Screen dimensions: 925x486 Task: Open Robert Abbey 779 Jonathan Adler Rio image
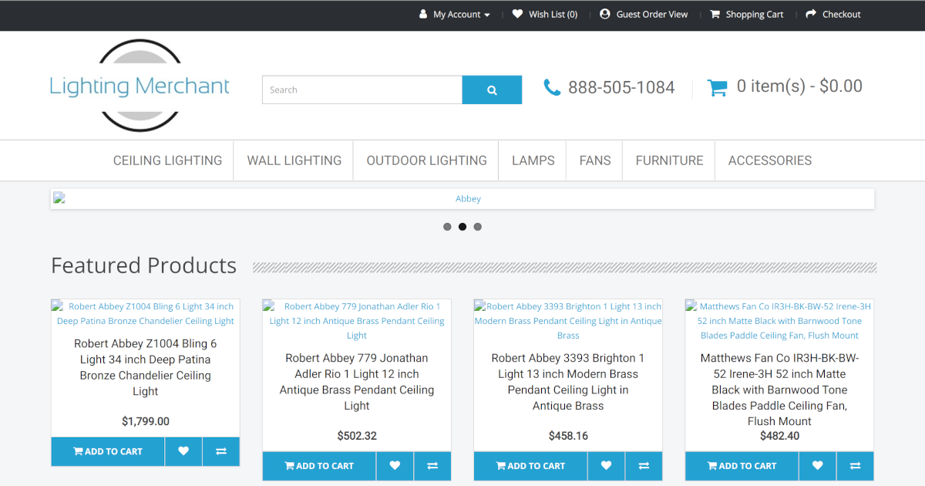pos(357,321)
